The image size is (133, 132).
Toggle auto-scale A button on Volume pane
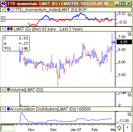pyautogui.click(x=130, y=94)
